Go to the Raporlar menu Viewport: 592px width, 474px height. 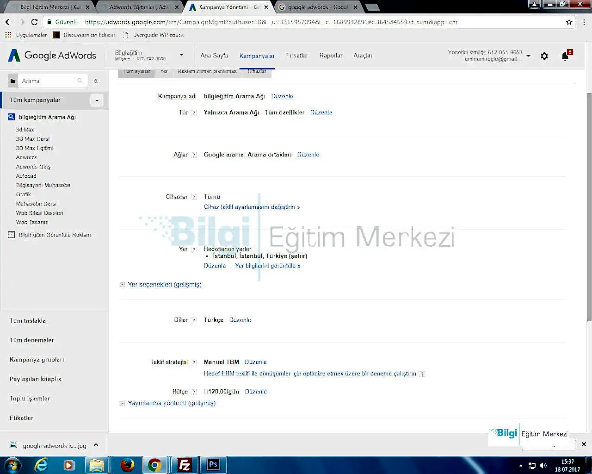pos(331,56)
